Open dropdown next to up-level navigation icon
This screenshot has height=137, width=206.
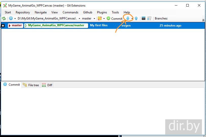15,18
